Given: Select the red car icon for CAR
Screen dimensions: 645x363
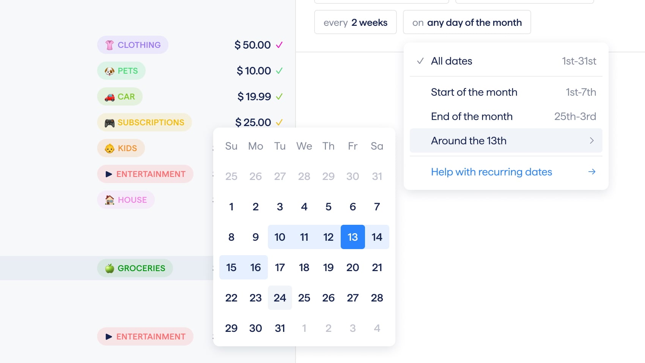Looking at the screenshot, I should 109,96.
